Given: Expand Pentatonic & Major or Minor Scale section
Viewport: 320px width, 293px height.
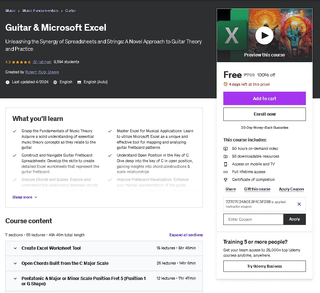Looking at the screenshot, I should tap(104, 281).
